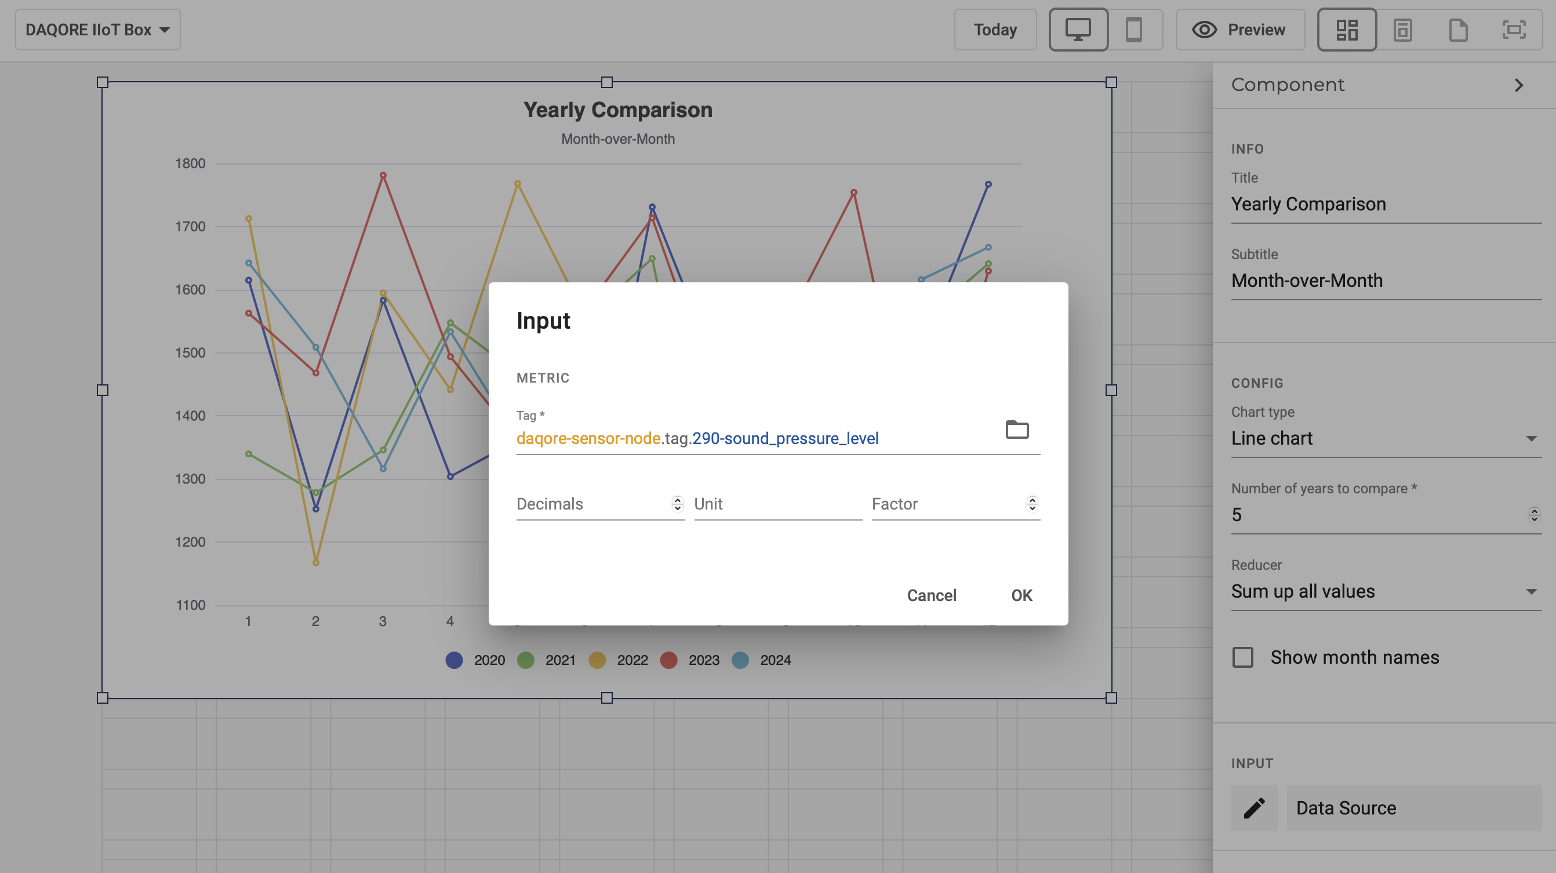
Task: Select the dashboard grid layout icon
Action: coord(1346,30)
